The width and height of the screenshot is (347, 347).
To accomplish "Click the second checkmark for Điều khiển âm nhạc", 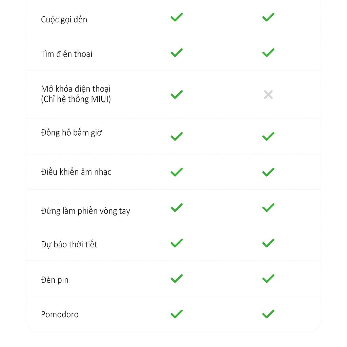I will [268, 172].
